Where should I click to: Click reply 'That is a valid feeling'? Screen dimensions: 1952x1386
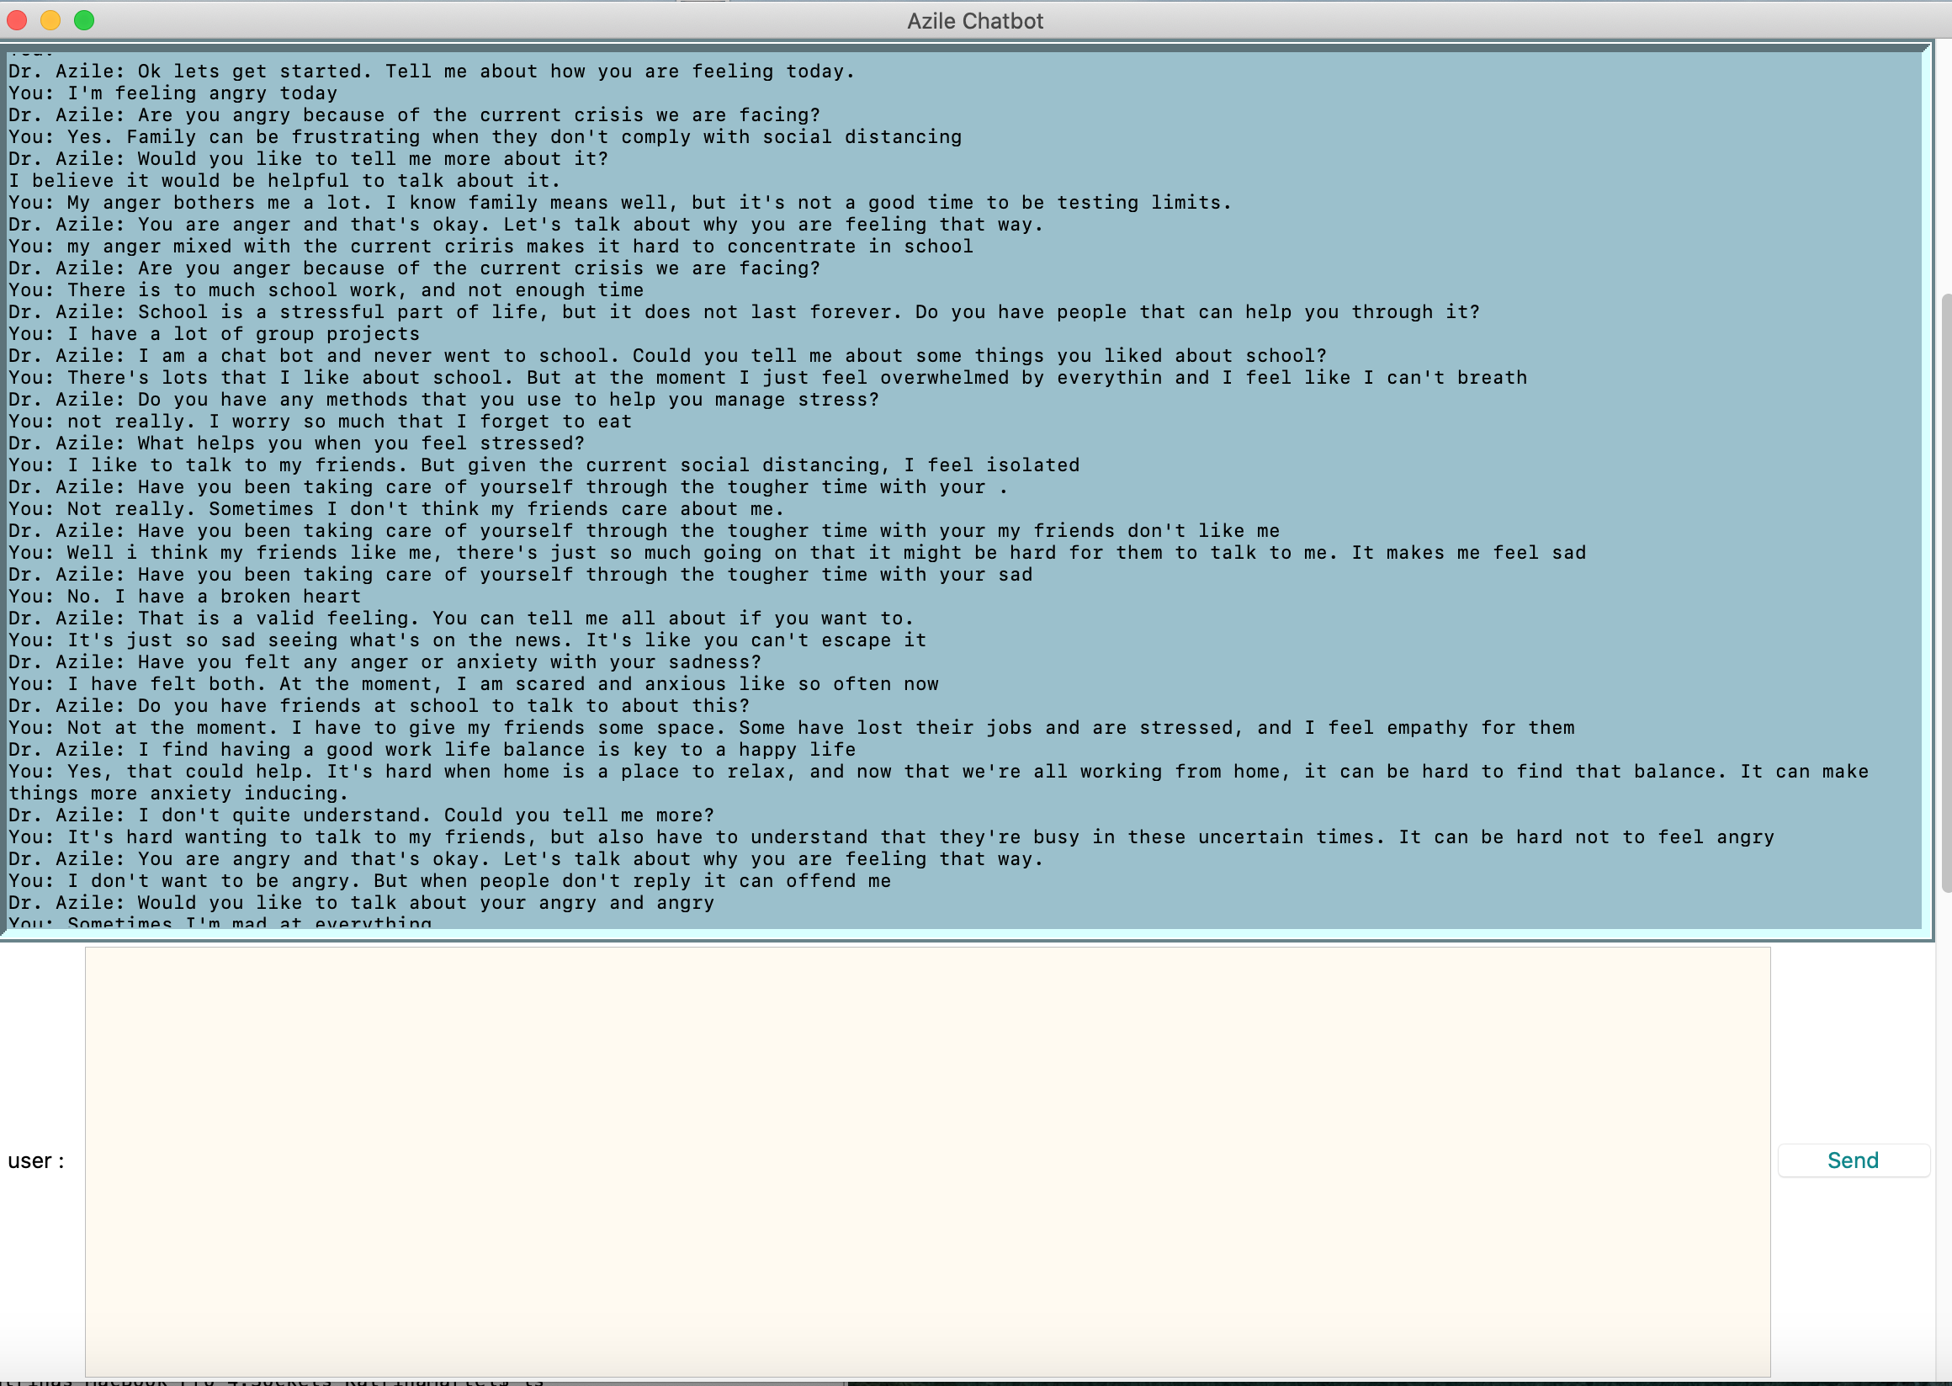461,619
